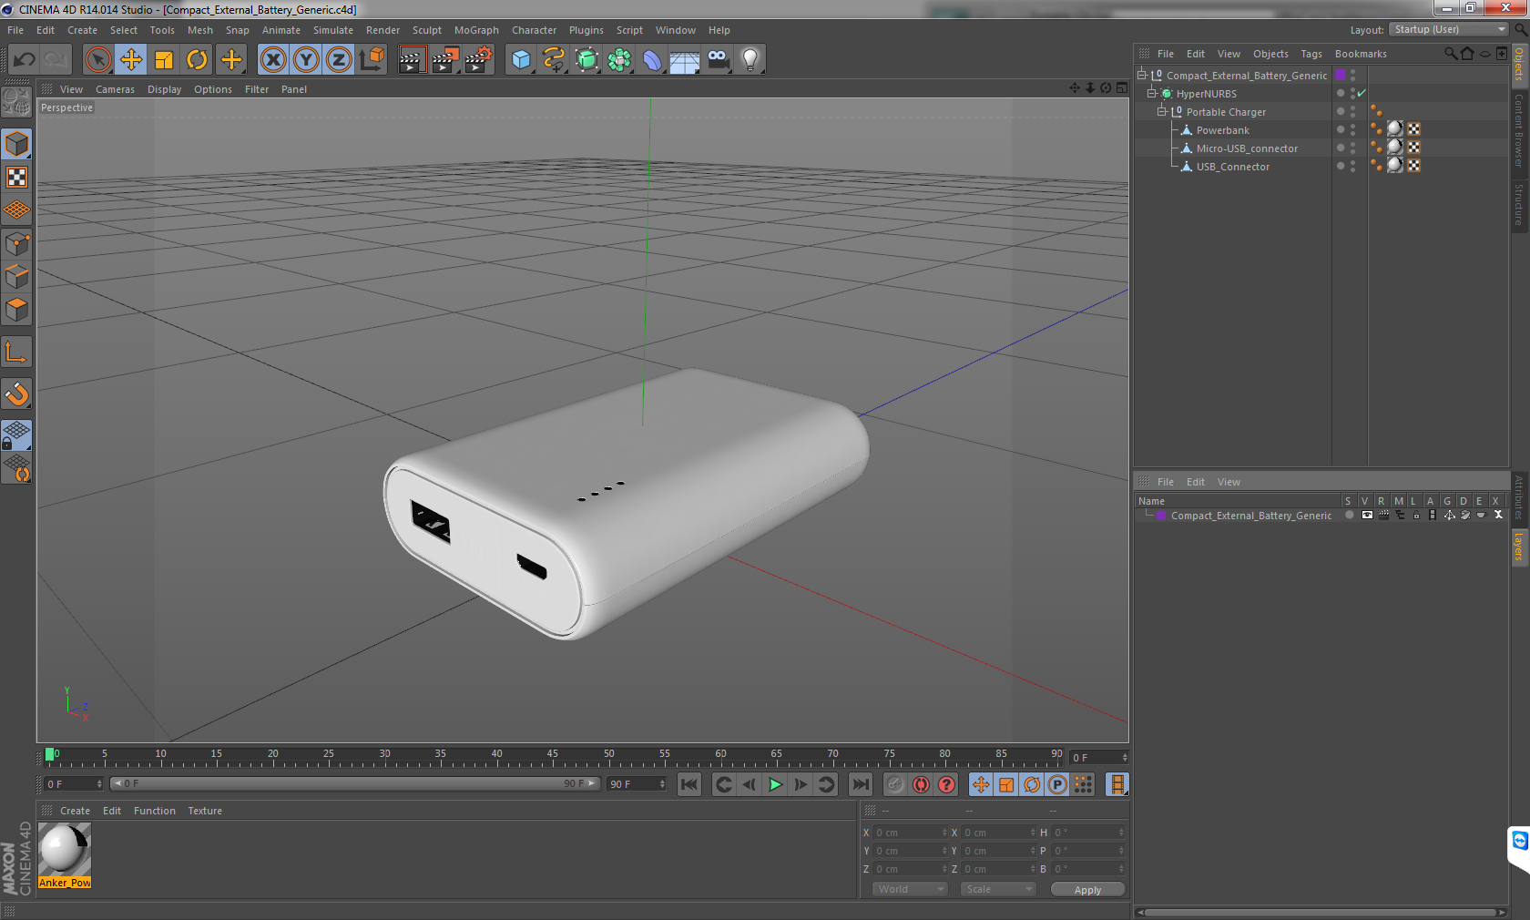Select the Rotate tool

(x=197, y=60)
